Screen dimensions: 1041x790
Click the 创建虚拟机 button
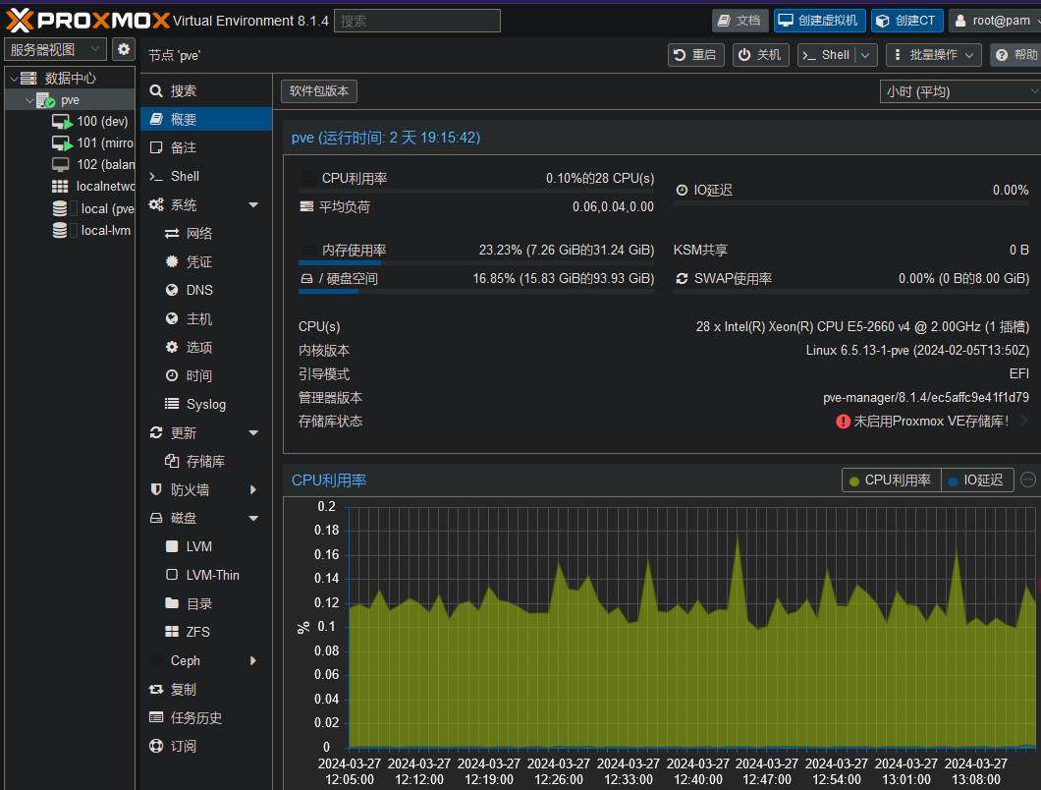pyautogui.click(x=819, y=21)
